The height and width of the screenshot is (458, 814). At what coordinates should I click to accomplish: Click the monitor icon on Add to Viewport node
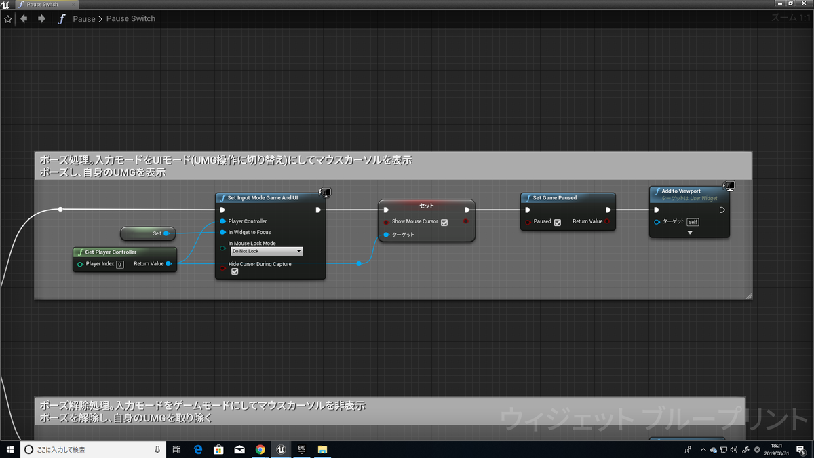coord(731,186)
